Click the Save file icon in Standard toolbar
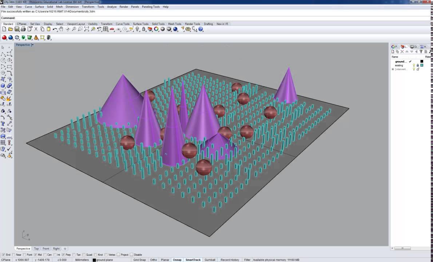This screenshot has height=262, width=433. [x=17, y=29]
